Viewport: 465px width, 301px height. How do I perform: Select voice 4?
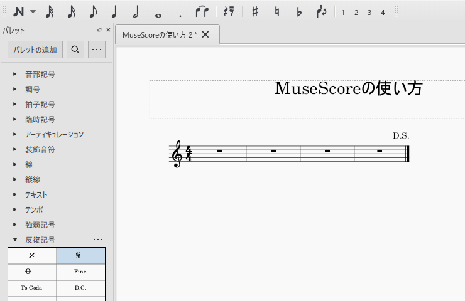click(383, 13)
